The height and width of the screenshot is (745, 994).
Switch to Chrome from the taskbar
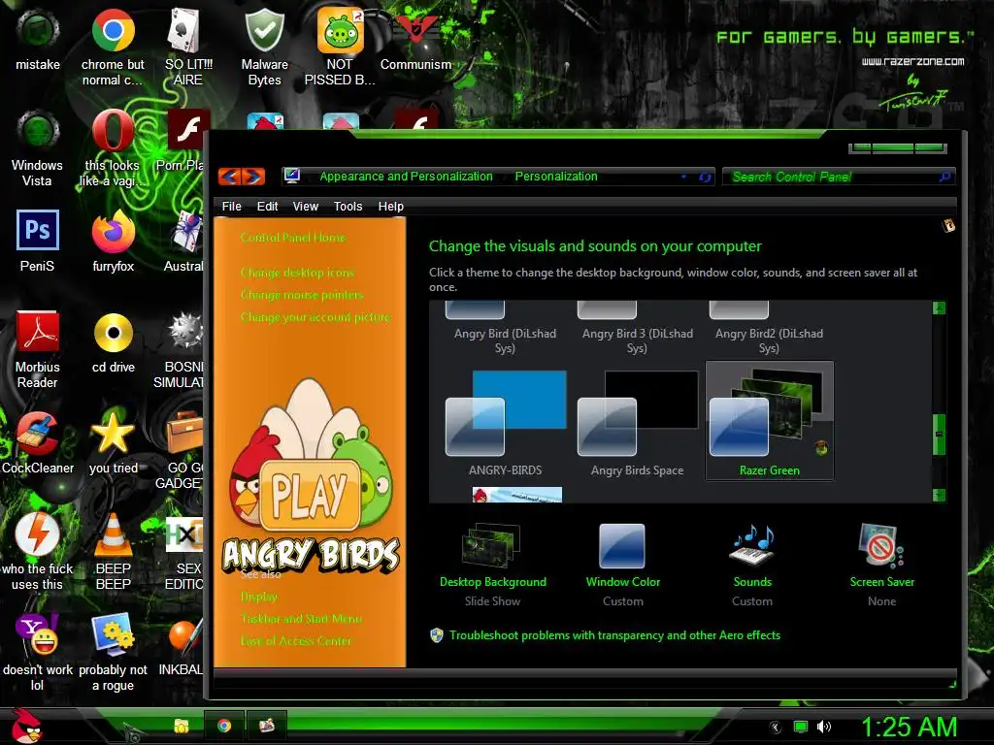pos(224,726)
